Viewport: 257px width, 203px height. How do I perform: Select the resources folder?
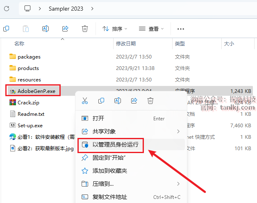click(29, 79)
